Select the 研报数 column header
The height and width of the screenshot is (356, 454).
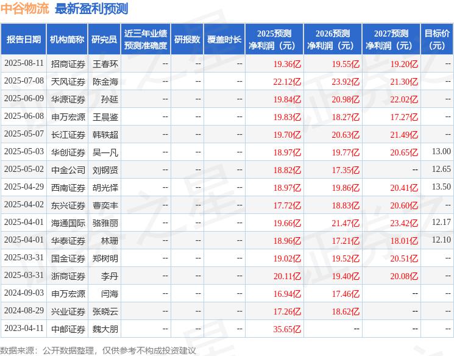pos(187,39)
